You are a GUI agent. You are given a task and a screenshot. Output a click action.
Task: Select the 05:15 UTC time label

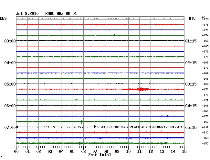coord(191,127)
